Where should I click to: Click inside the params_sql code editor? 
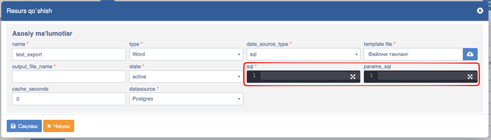(422, 76)
